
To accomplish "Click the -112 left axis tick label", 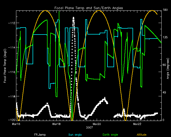I will (x=11, y=23).
